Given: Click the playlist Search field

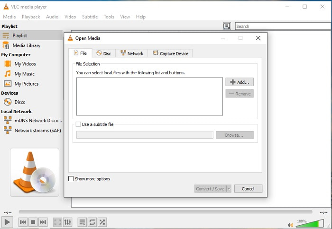Looking at the screenshot, I should (x=283, y=26).
